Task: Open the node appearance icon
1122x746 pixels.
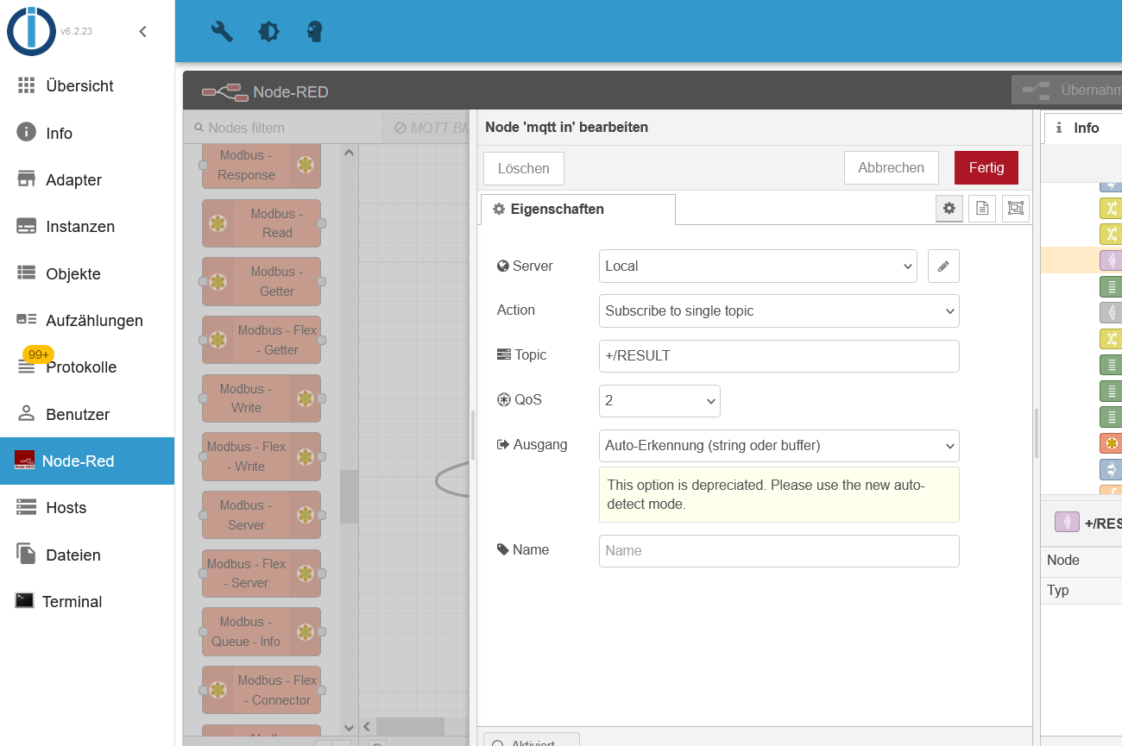Action: pyautogui.click(x=1016, y=209)
